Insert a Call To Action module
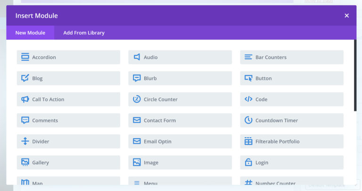This screenshot has height=191, width=362. [68, 100]
